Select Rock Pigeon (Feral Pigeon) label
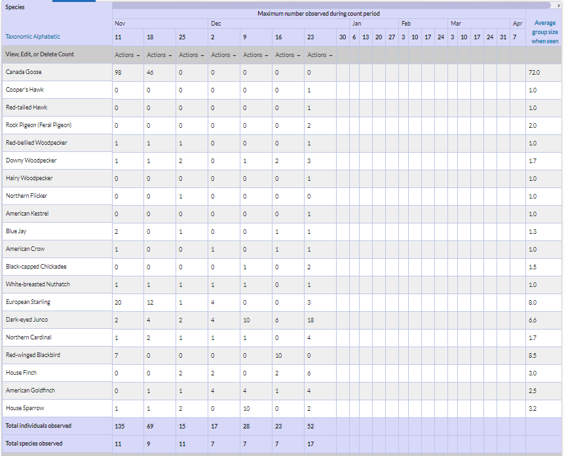This screenshot has height=456, width=564. (39, 125)
